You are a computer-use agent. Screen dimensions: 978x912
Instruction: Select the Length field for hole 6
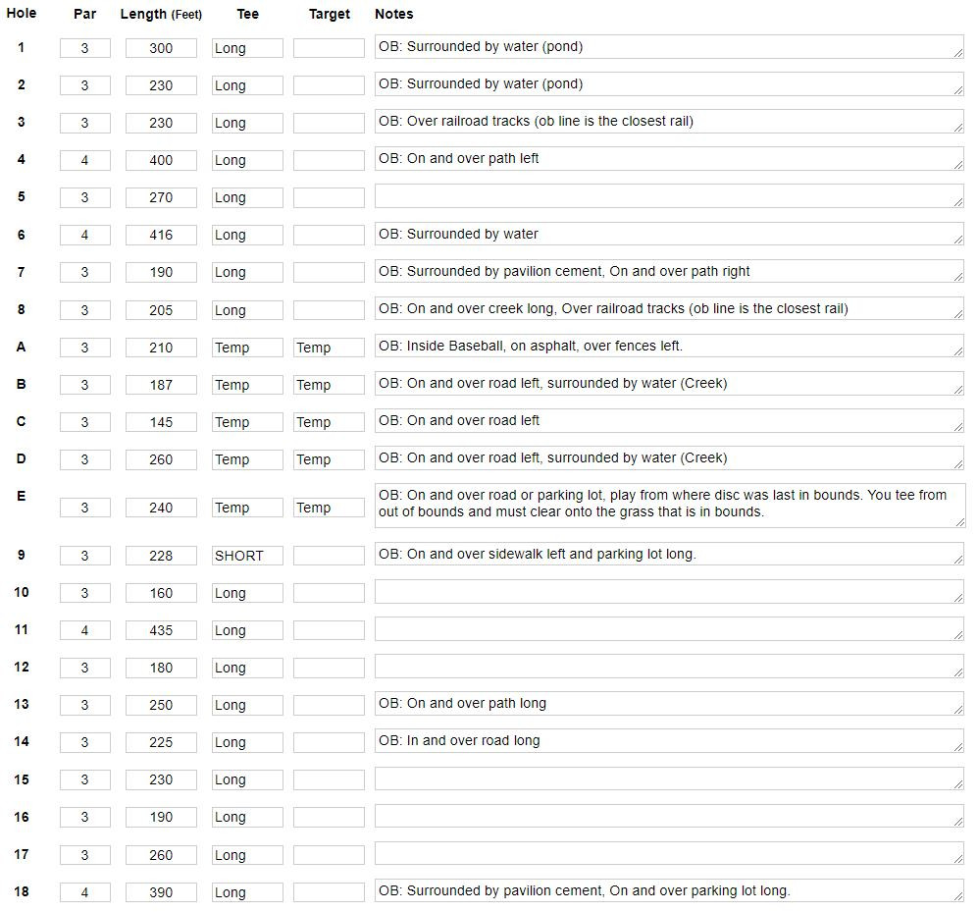click(x=161, y=235)
